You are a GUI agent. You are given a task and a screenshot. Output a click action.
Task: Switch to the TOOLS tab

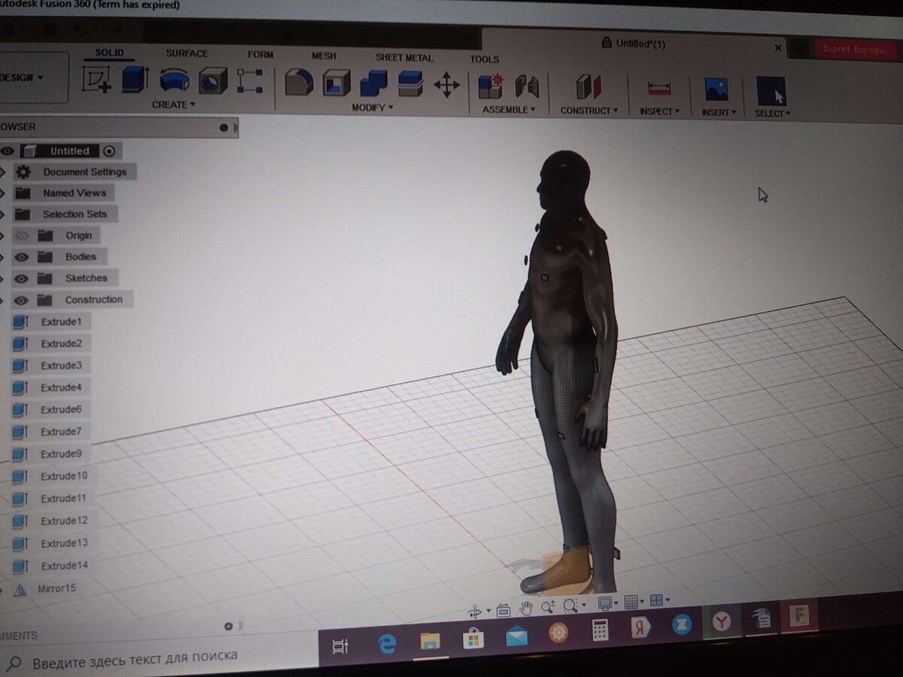pos(485,59)
